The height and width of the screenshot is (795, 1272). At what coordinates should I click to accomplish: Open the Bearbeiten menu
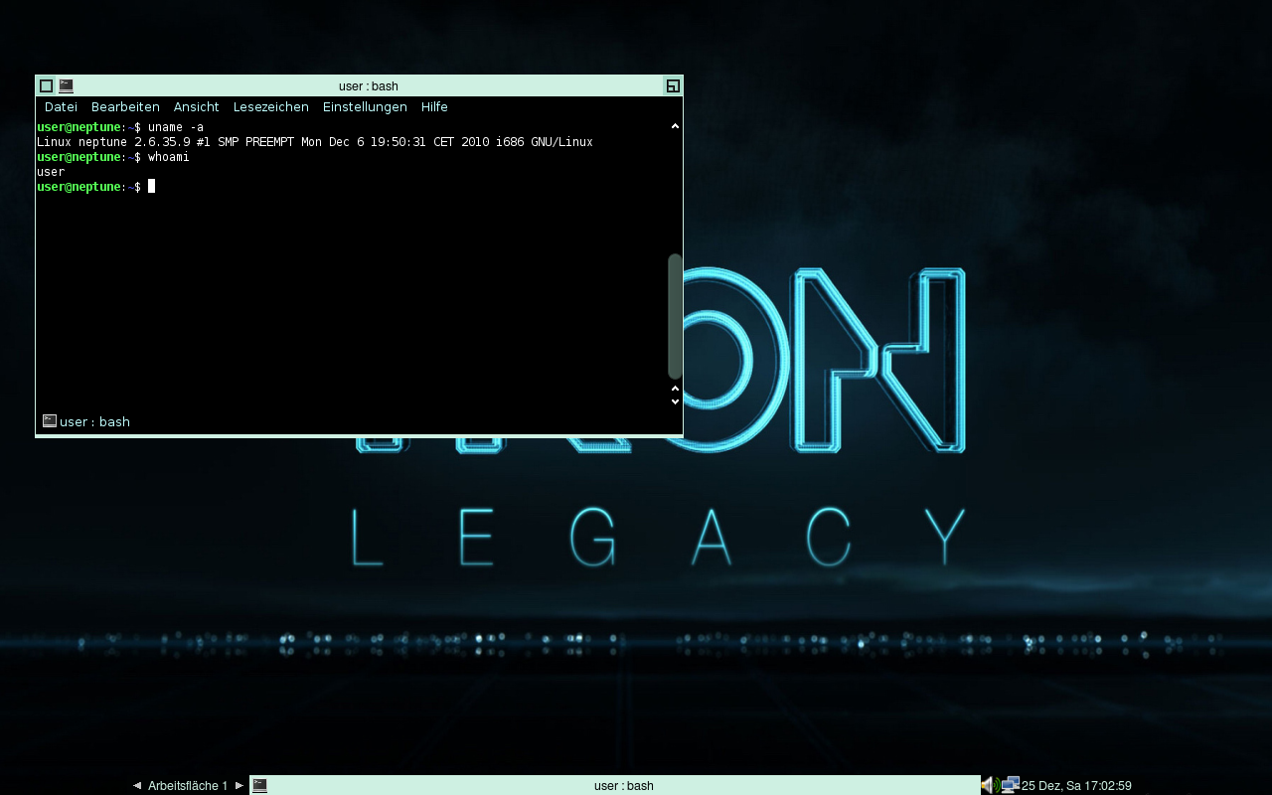pos(125,107)
